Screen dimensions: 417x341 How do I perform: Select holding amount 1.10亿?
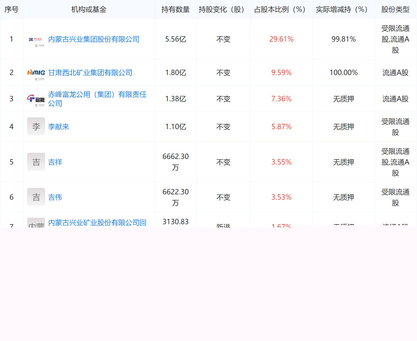(176, 127)
